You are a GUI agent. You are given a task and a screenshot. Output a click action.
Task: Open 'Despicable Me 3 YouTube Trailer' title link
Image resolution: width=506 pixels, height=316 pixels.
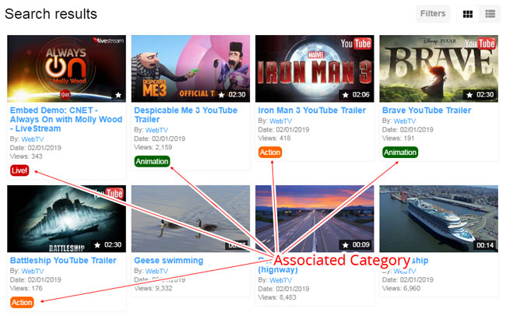(x=185, y=115)
